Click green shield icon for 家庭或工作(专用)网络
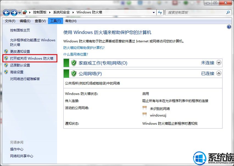Image resolution: width=234 pixels, height=166 pixels. click(x=74, y=63)
